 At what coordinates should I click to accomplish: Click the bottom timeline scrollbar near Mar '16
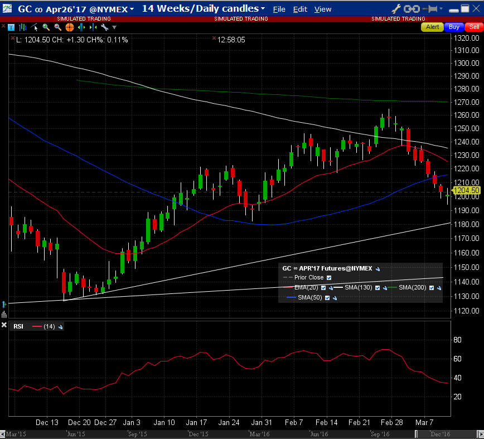point(258,434)
